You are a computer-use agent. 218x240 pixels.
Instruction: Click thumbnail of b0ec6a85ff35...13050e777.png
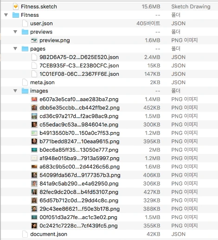click(34, 150)
